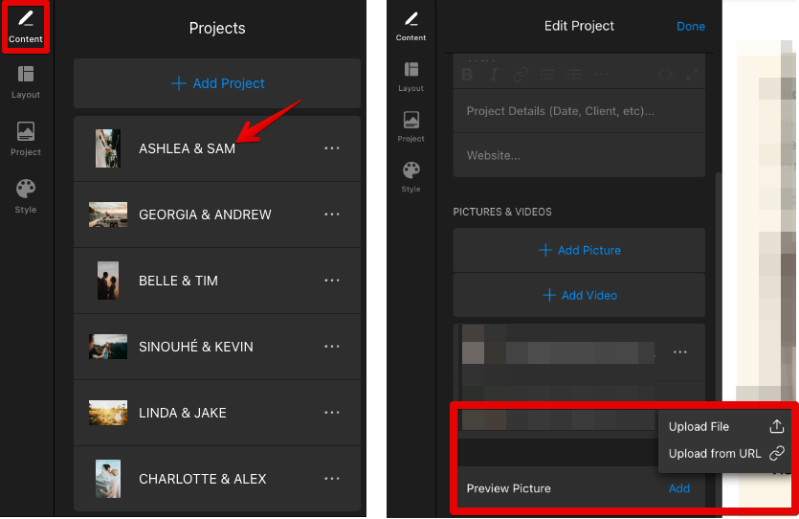Image resolution: width=799 pixels, height=519 pixels.
Task: Click BELLE & TIM project thumbnail
Action: 108,281
